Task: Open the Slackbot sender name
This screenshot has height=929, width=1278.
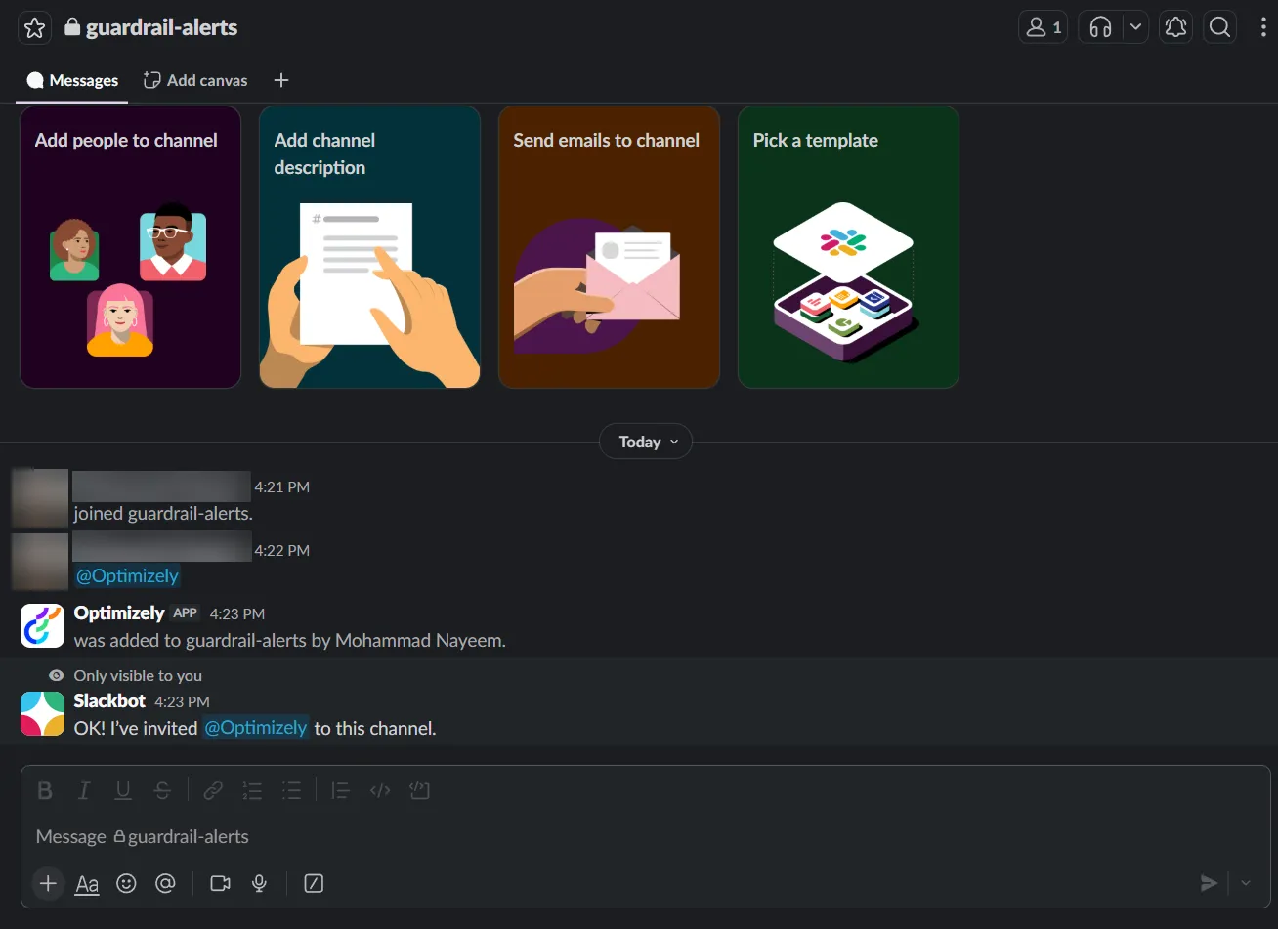Action: (109, 701)
